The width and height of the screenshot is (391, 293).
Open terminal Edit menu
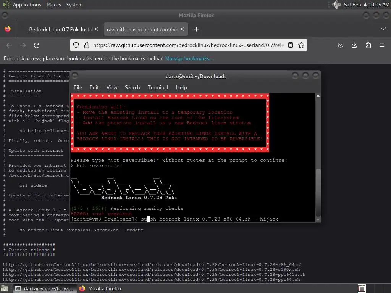(94, 87)
